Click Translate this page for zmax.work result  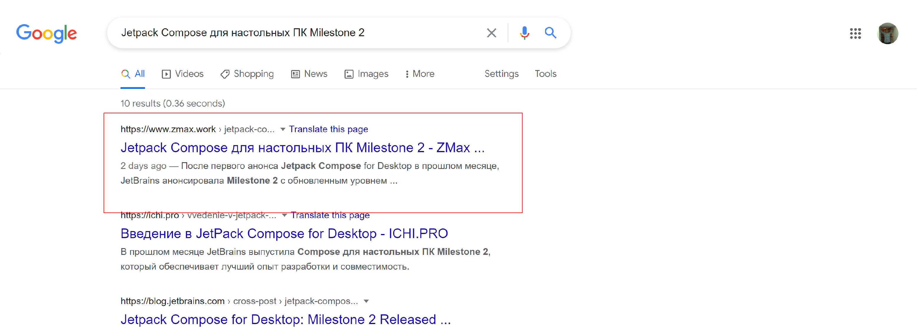click(x=328, y=130)
